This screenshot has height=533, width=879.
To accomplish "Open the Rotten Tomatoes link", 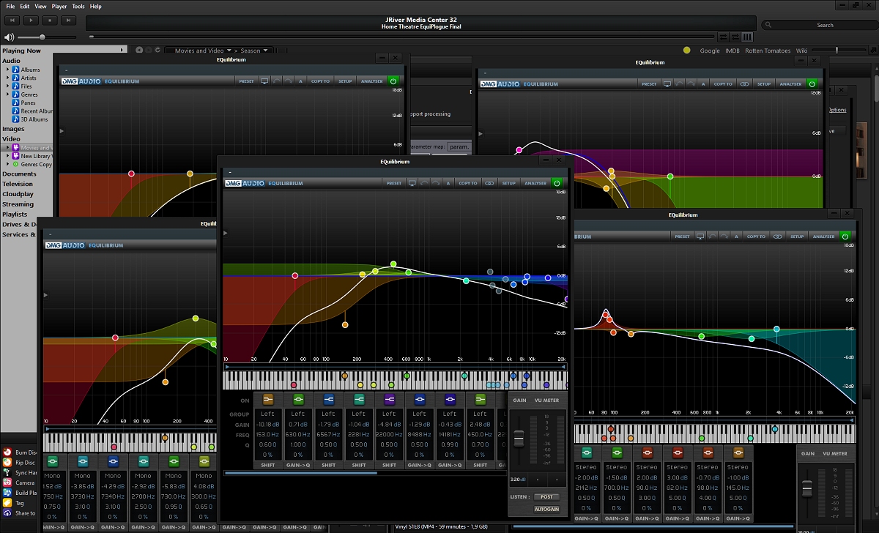I will (768, 51).
